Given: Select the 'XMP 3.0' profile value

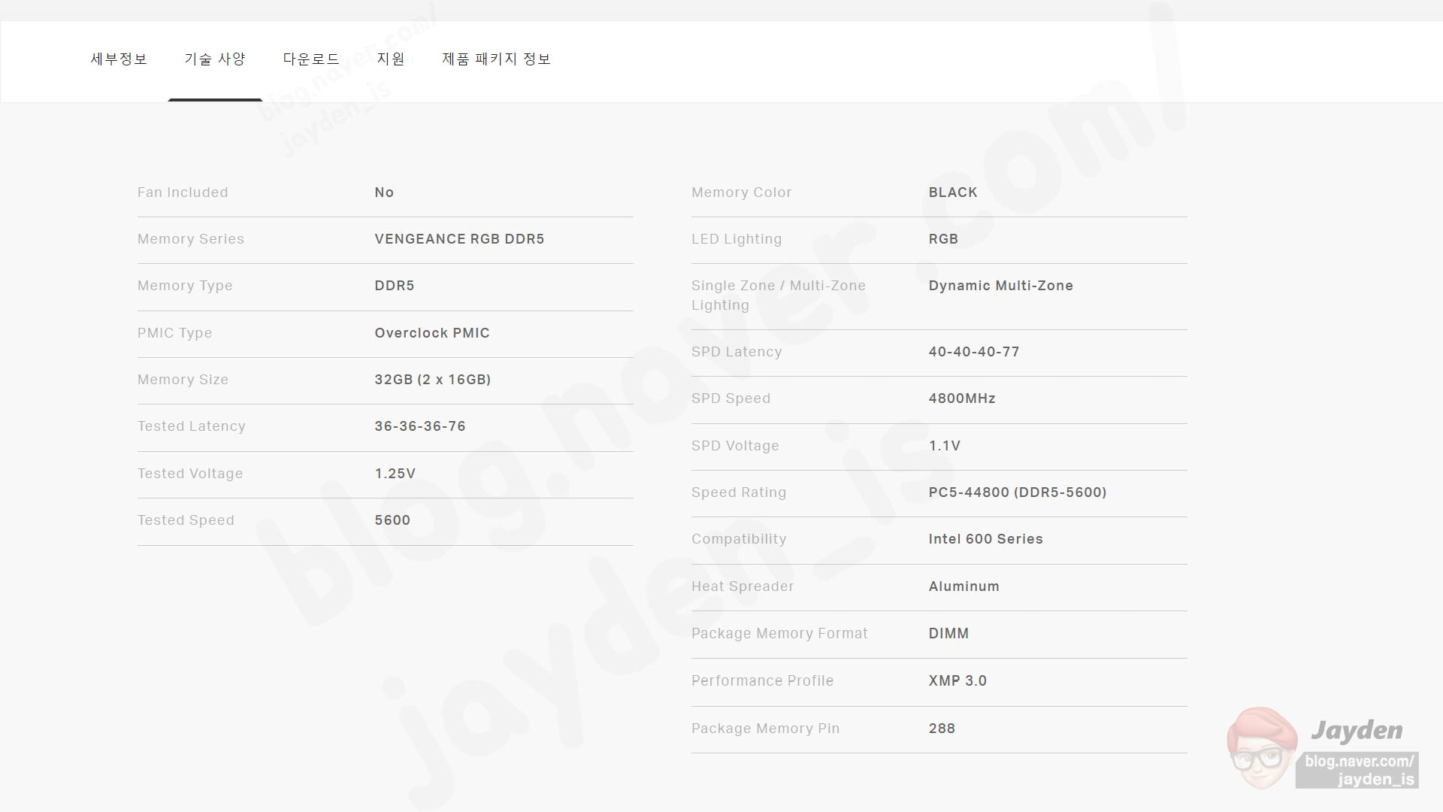Looking at the screenshot, I should pos(957,681).
